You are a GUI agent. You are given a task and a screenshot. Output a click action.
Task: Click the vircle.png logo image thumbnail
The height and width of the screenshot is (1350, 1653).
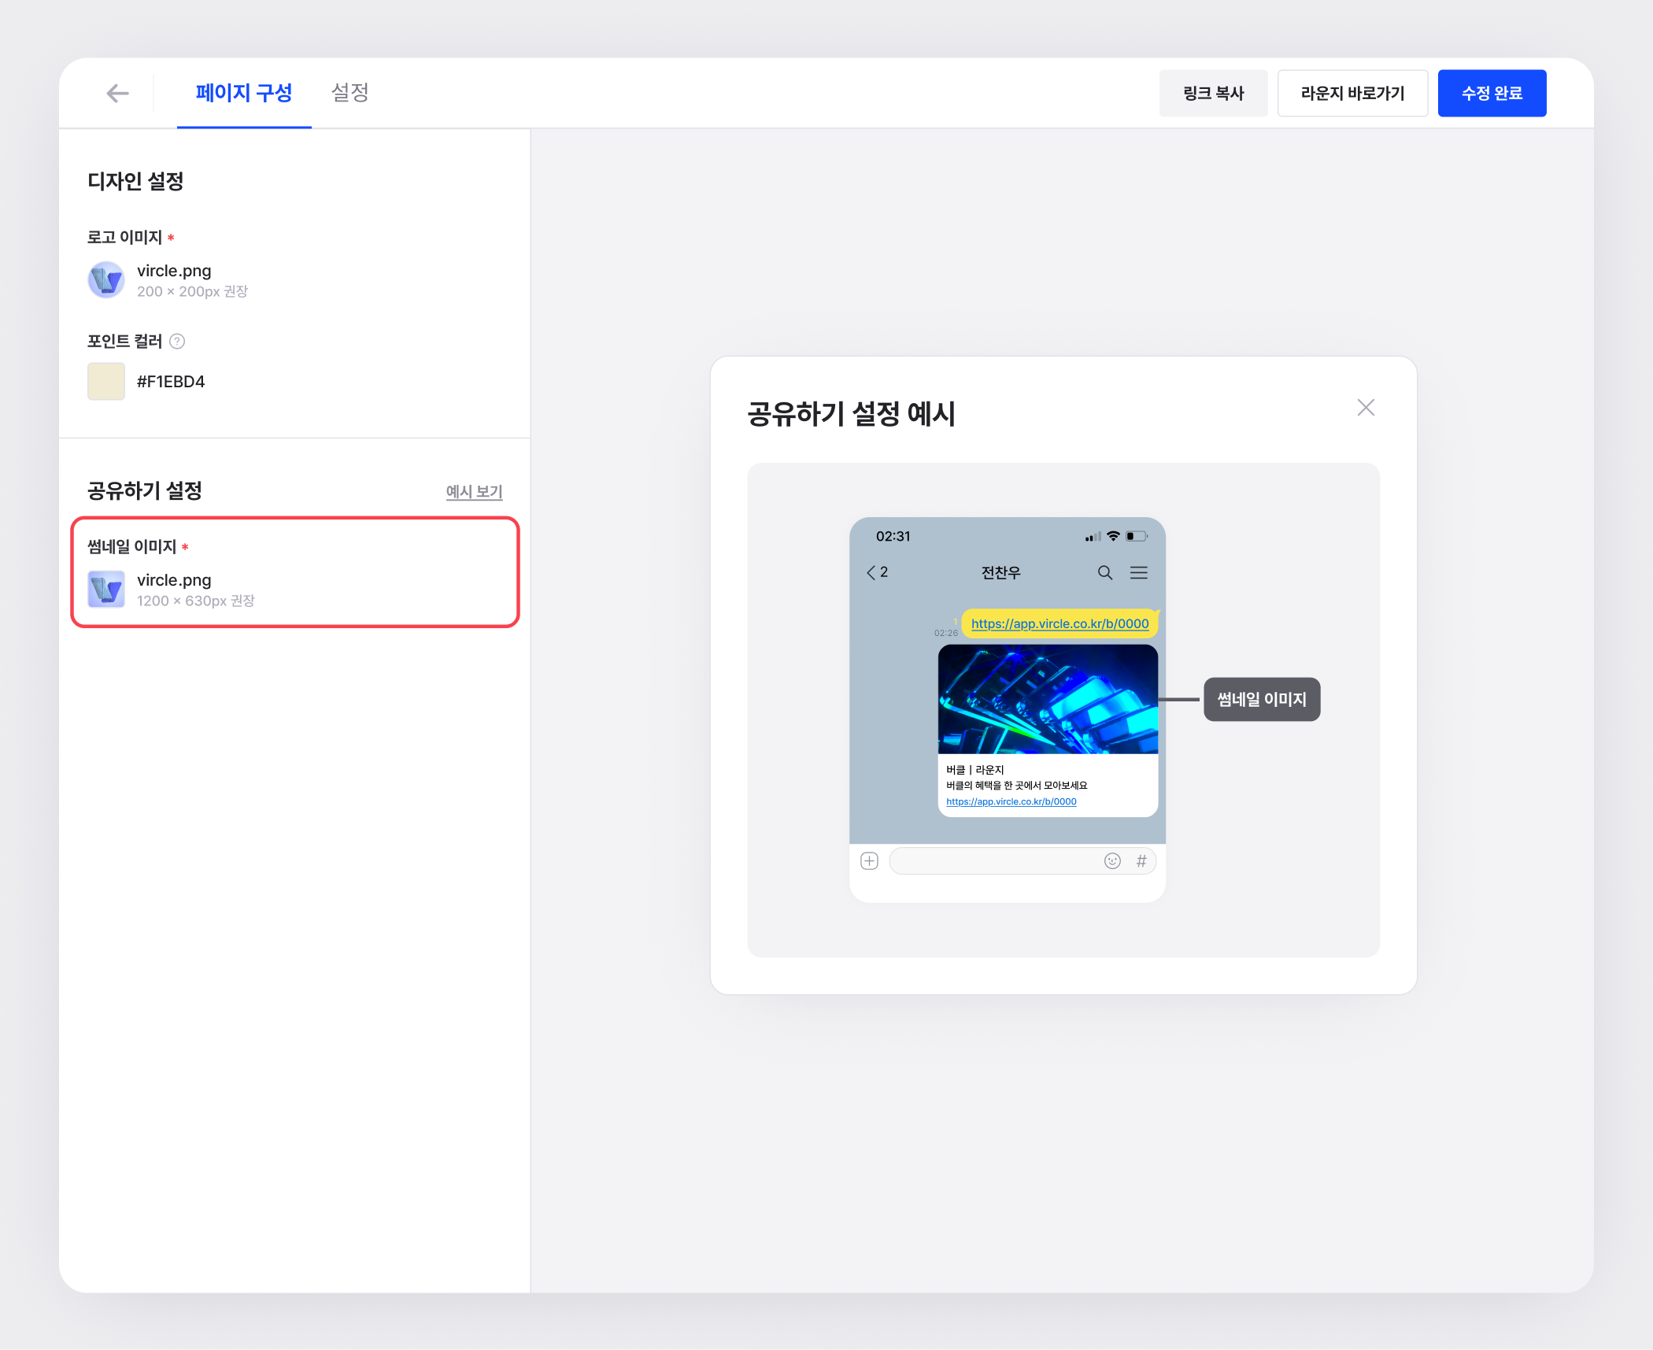[x=106, y=280]
